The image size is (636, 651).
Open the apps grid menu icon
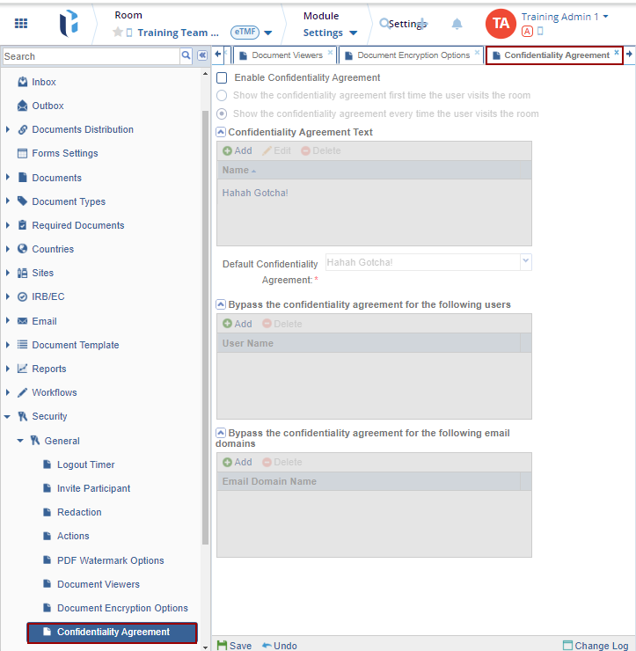[21, 24]
